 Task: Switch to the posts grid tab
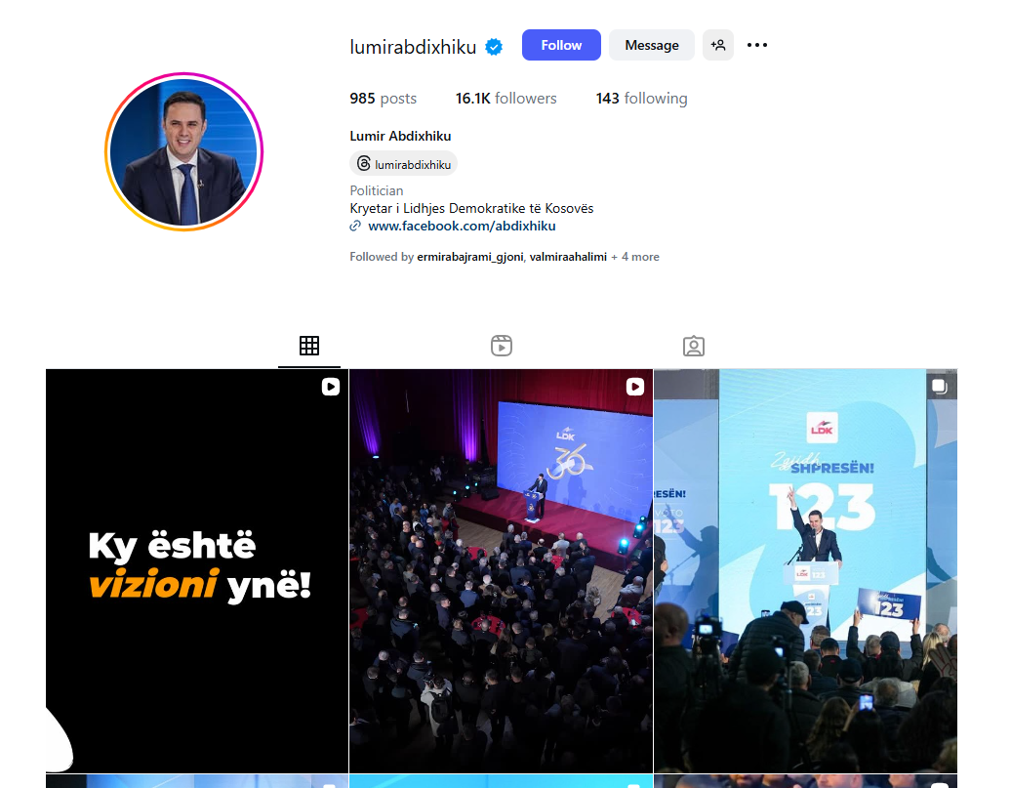[308, 346]
